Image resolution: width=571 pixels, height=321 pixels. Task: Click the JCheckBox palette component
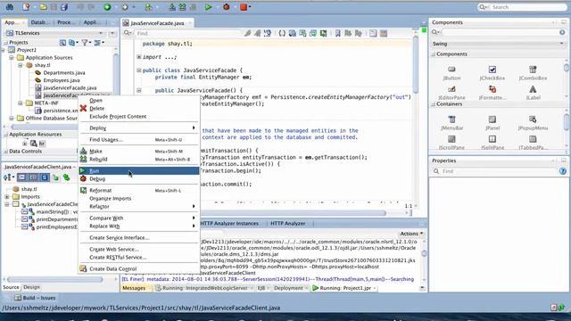(x=492, y=73)
